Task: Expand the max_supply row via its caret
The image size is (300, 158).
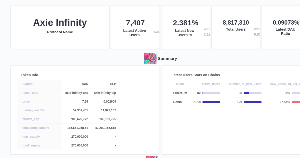Action: pyautogui.click(x=21, y=136)
